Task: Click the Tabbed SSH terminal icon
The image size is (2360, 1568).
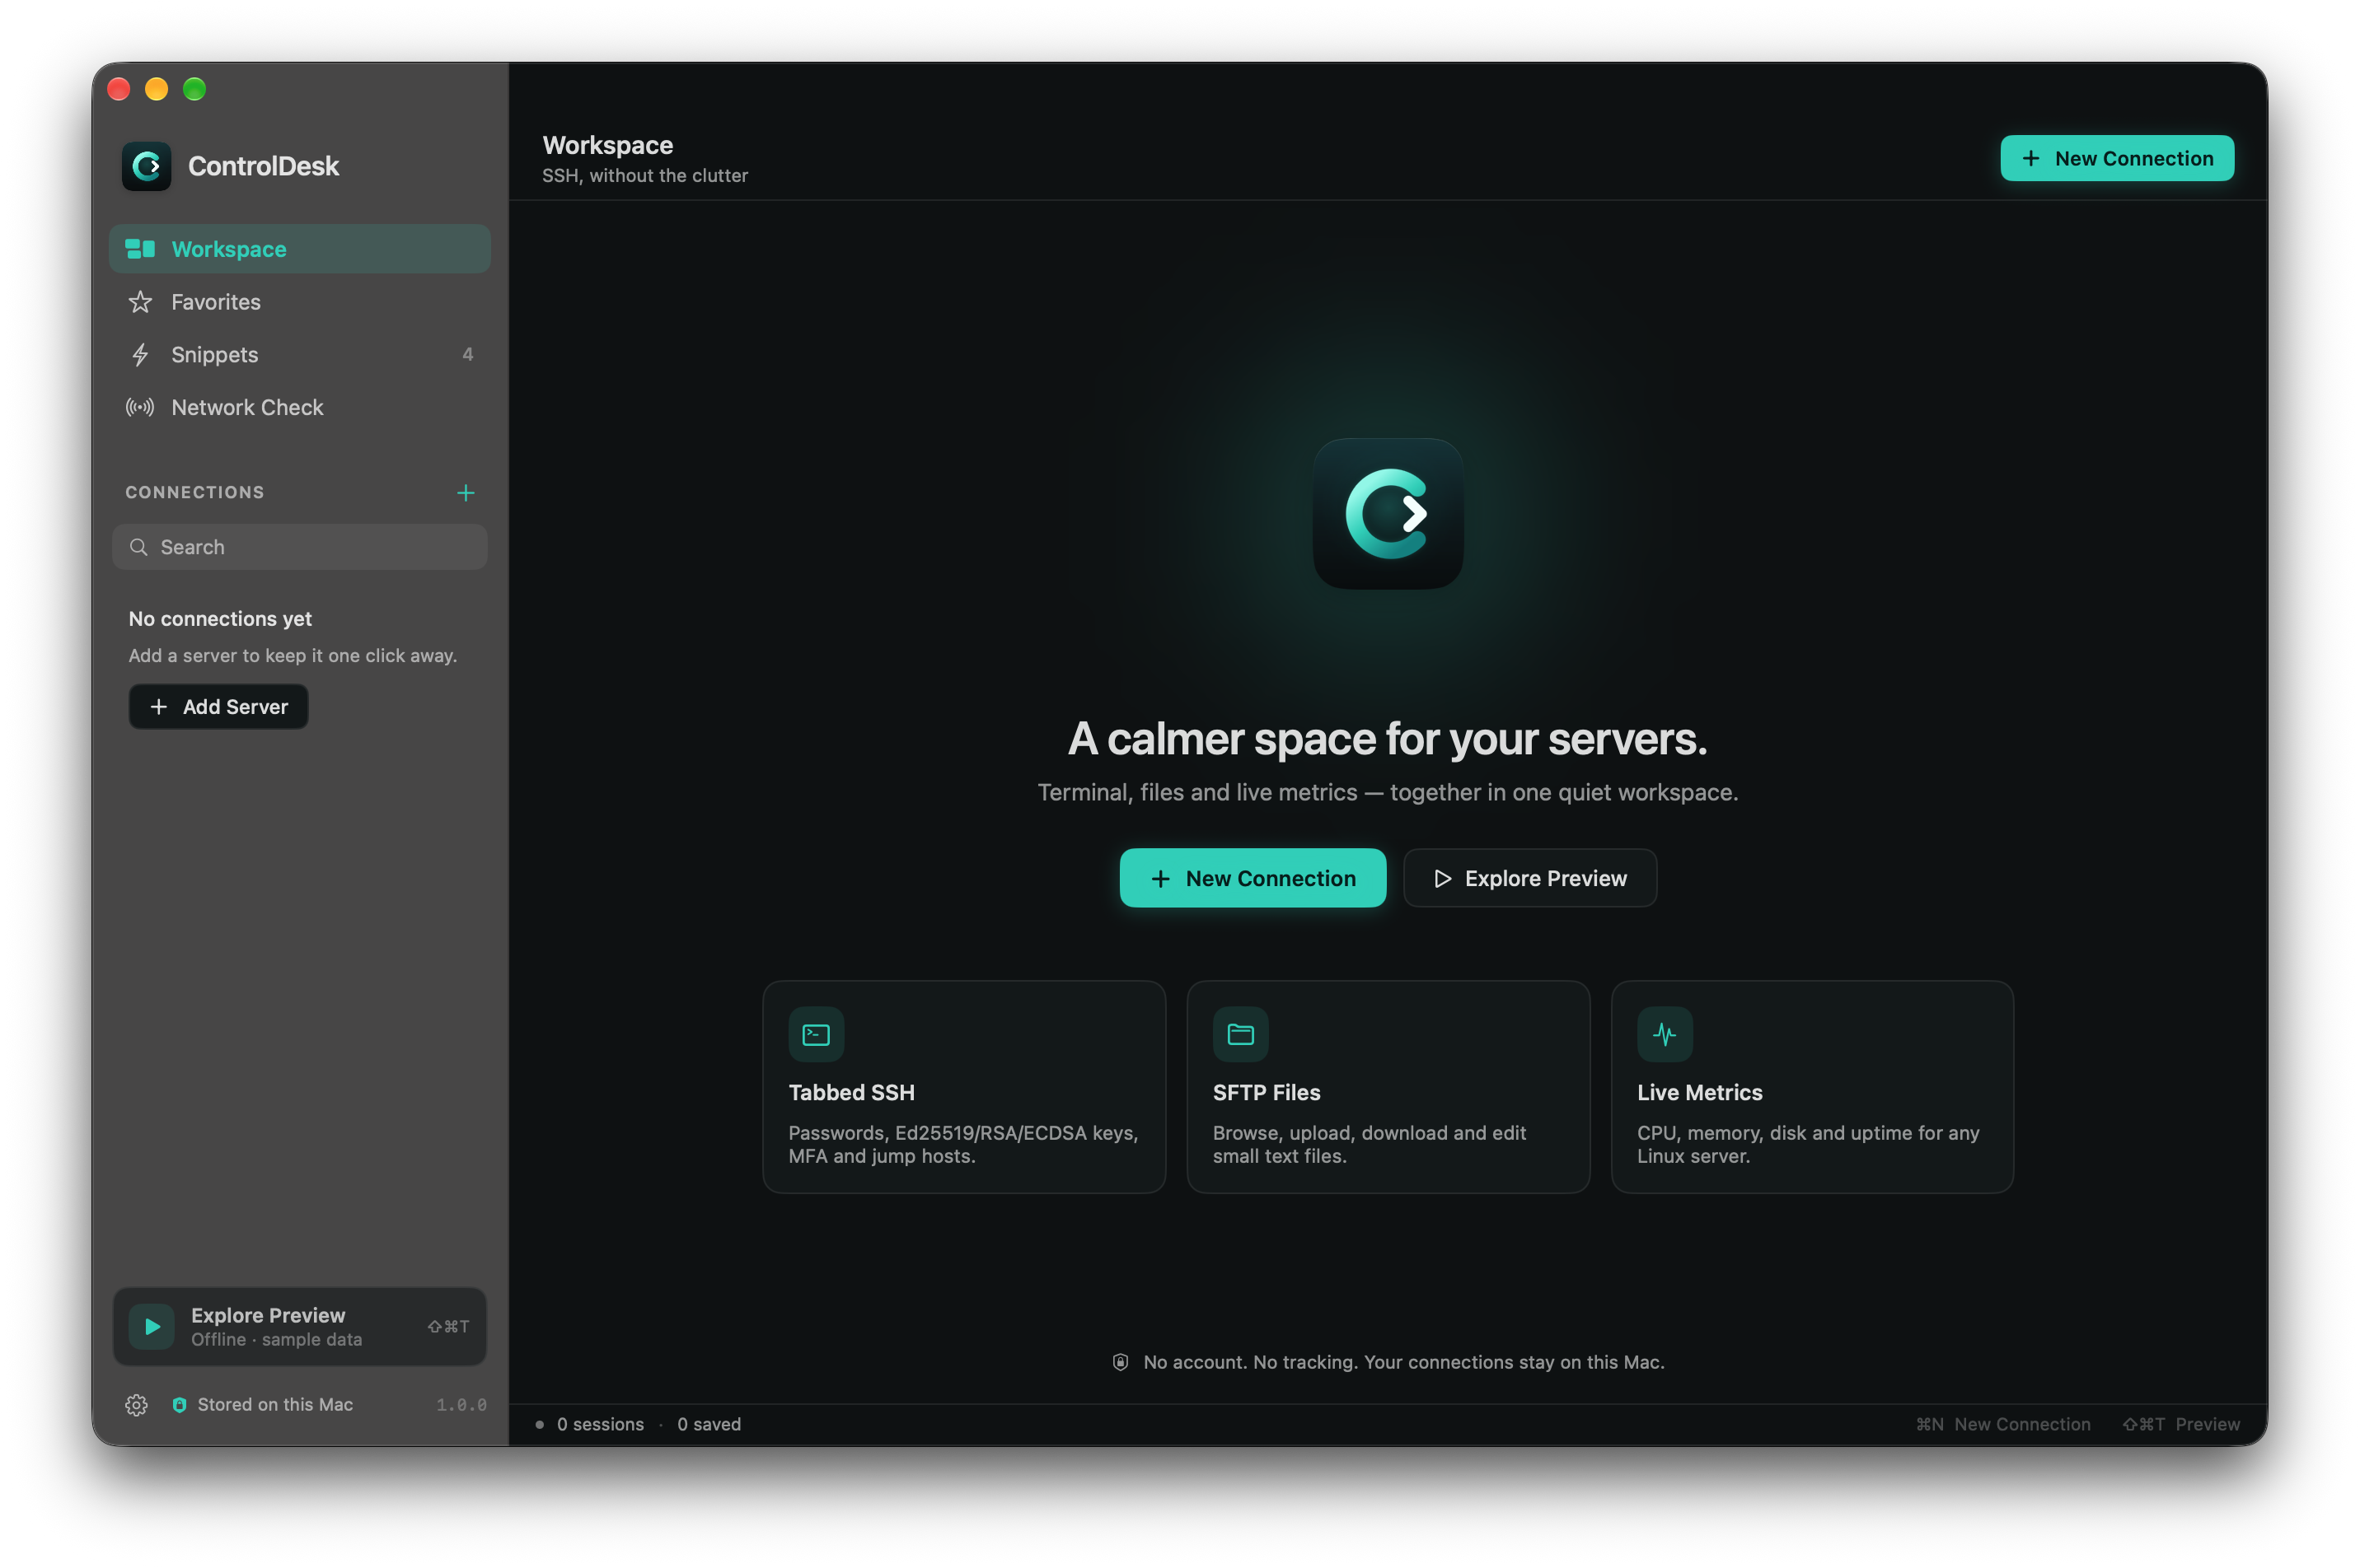Action: [x=815, y=1034]
